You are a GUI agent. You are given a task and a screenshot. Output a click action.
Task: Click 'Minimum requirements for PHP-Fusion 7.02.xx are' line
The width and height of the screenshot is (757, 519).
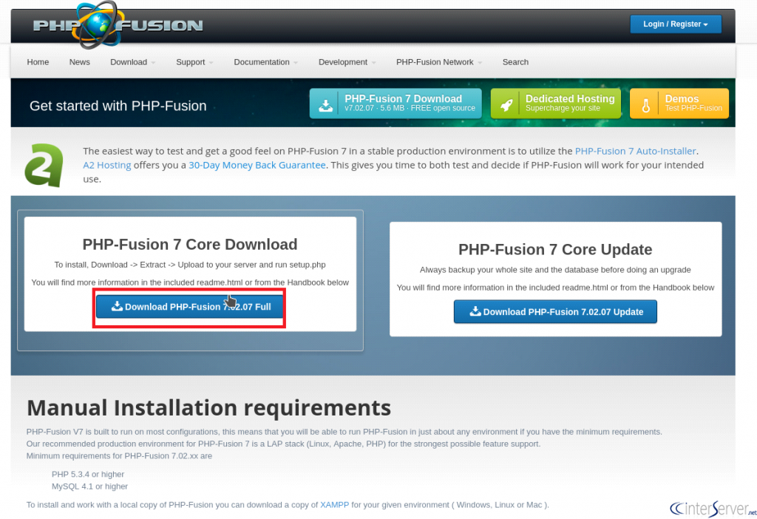(x=119, y=455)
